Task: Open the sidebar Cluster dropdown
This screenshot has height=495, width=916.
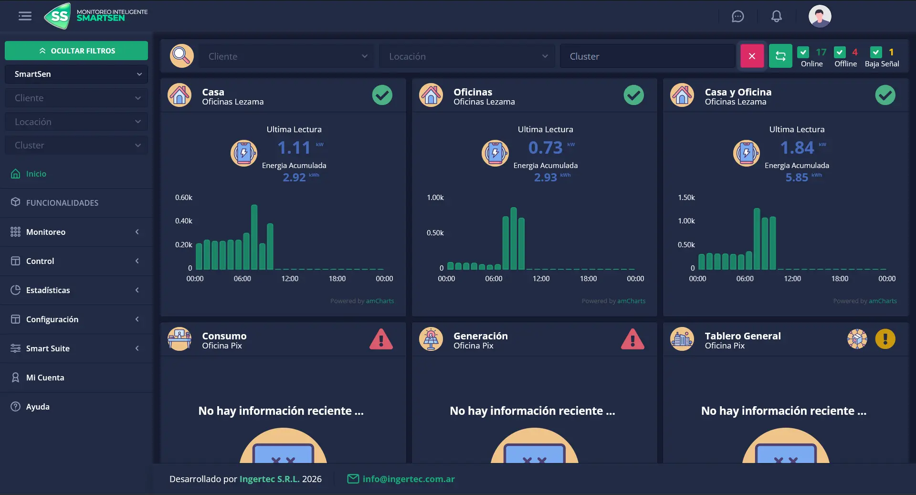Action: click(x=76, y=145)
